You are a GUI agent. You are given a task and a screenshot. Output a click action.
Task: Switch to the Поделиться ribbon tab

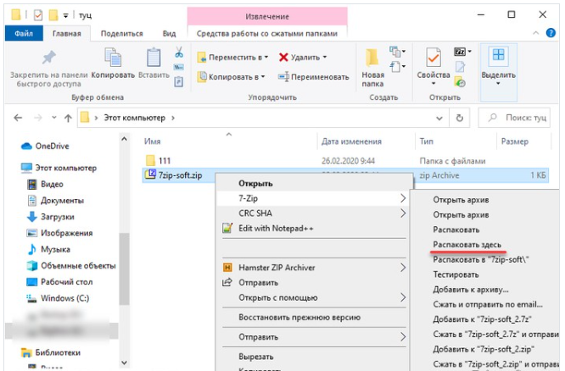[x=121, y=33]
